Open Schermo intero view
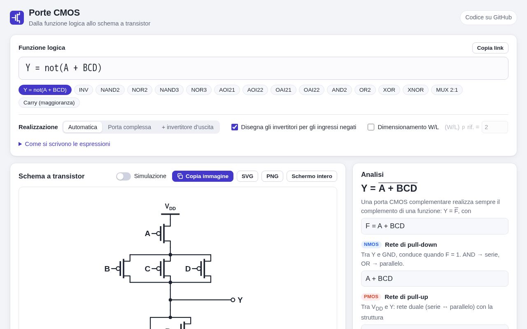Screen dimensions: 527x329 (312, 176)
